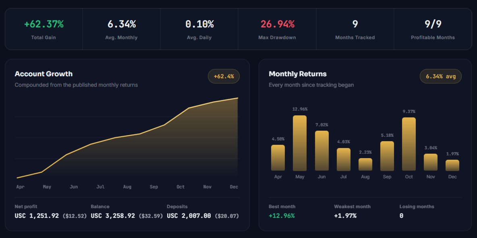Click the 26.94% Max Drawdown value
477x238 pixels.
click(278, 24)
